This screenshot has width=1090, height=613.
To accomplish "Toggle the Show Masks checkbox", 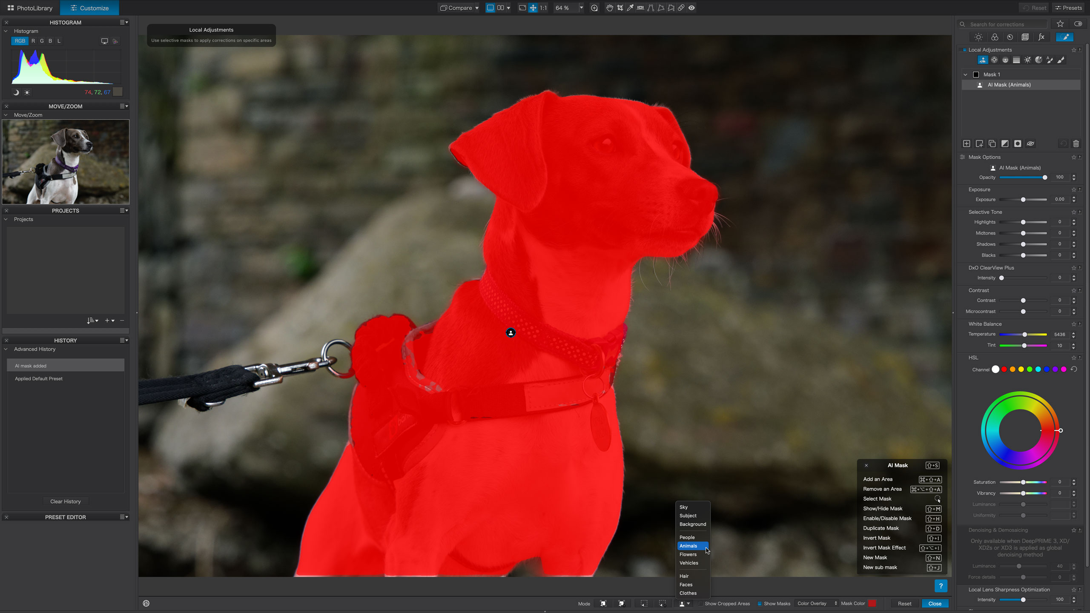I will click(x=760, y=604).
